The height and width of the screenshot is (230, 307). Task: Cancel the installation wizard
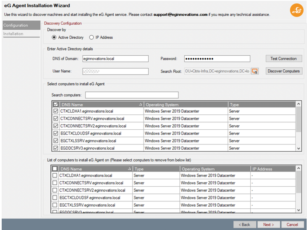(293, 224)
